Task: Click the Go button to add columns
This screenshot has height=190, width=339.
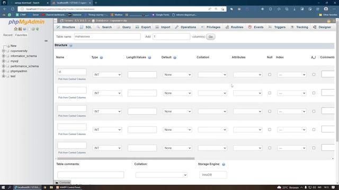Action: 211,37
